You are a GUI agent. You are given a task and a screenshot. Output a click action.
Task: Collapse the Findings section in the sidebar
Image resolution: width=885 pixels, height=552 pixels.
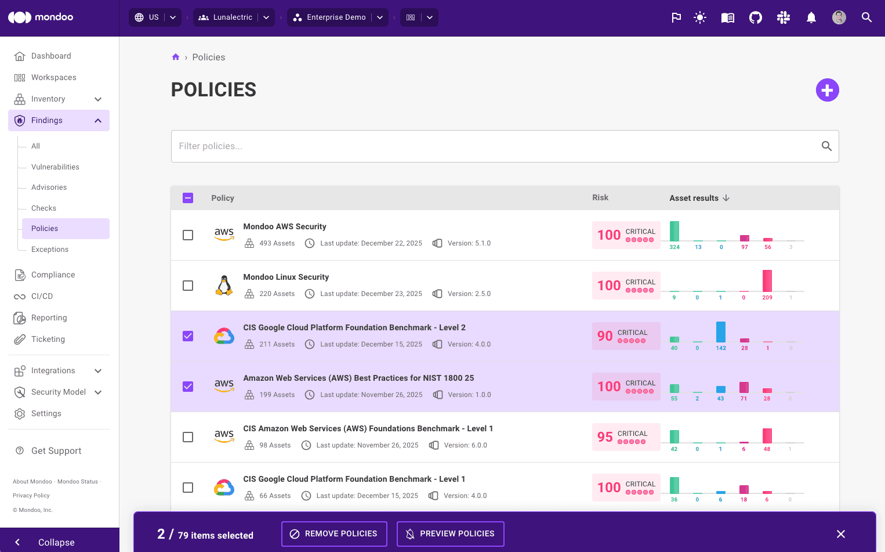point(97,120)
